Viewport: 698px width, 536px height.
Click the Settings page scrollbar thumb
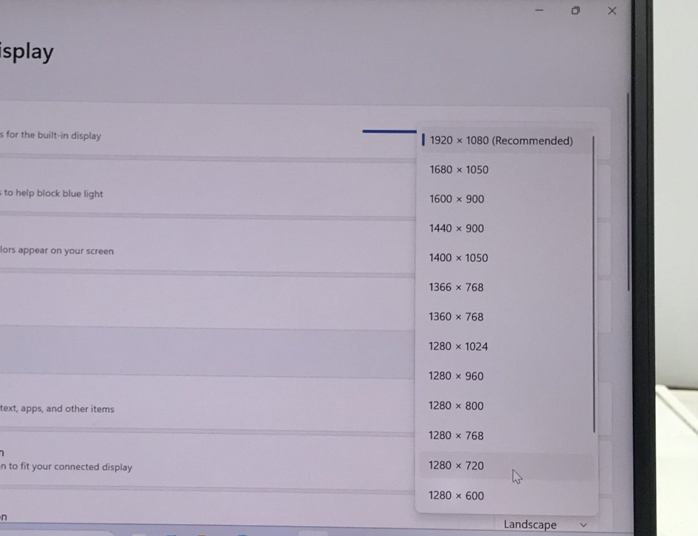pos(628,192)
